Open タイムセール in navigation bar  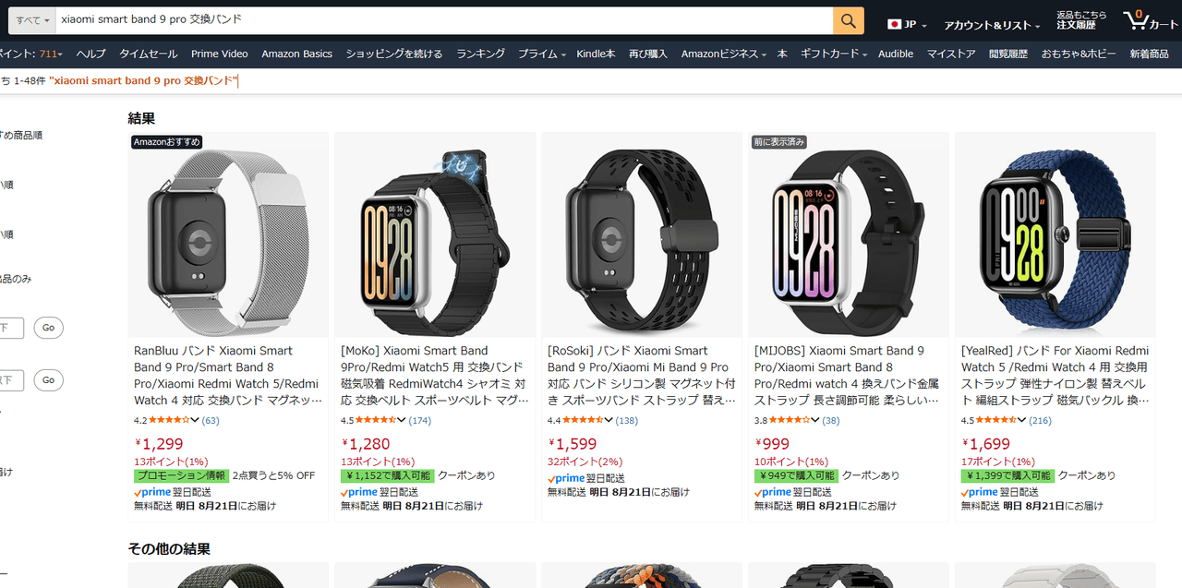[148, 54]
